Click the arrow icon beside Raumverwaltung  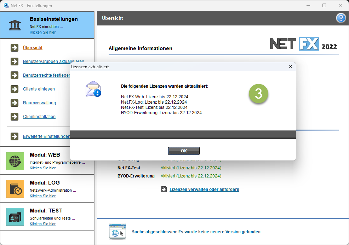(15, 103)
